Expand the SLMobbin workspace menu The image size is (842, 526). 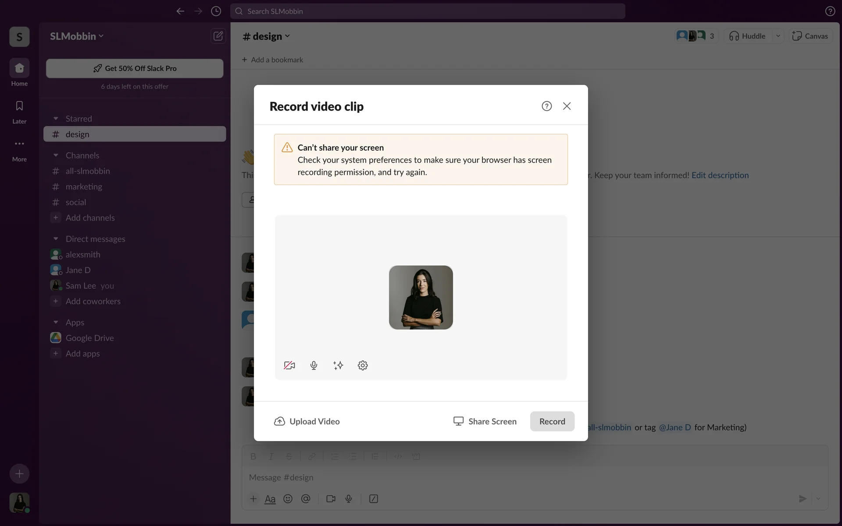pos(77,36)
